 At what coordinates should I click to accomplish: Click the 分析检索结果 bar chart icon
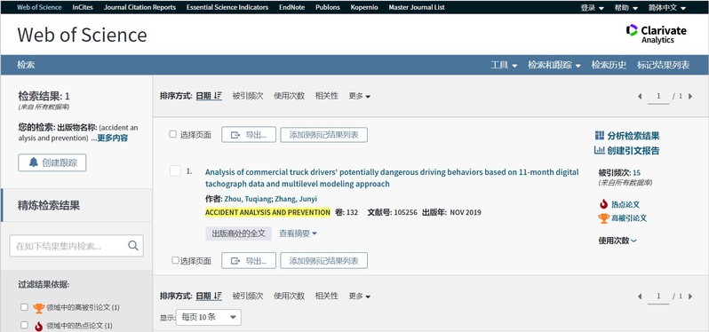point(600,136)
